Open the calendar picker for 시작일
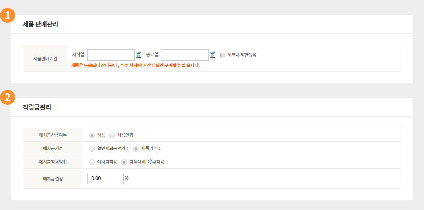 point(139,55)
